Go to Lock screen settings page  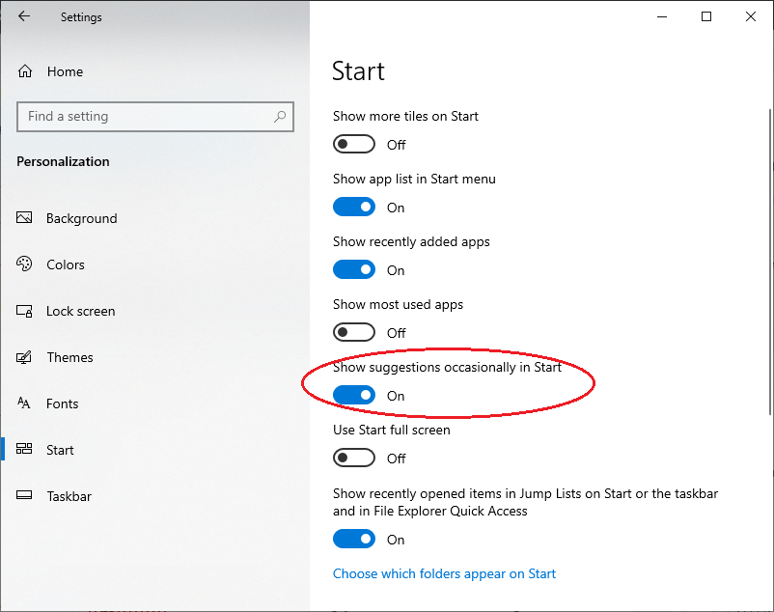click(x=80, y=311)
